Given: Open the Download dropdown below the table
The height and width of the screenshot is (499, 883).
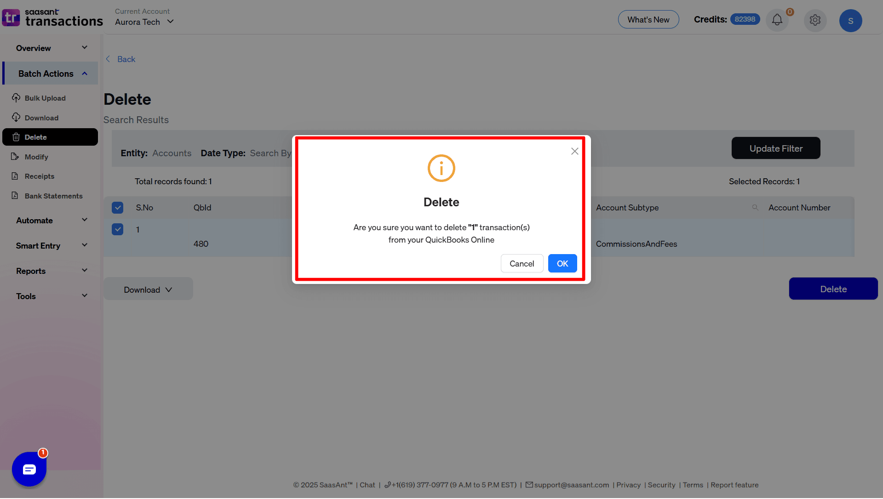Looking at the screenshot, I should [x=148, y=289].
